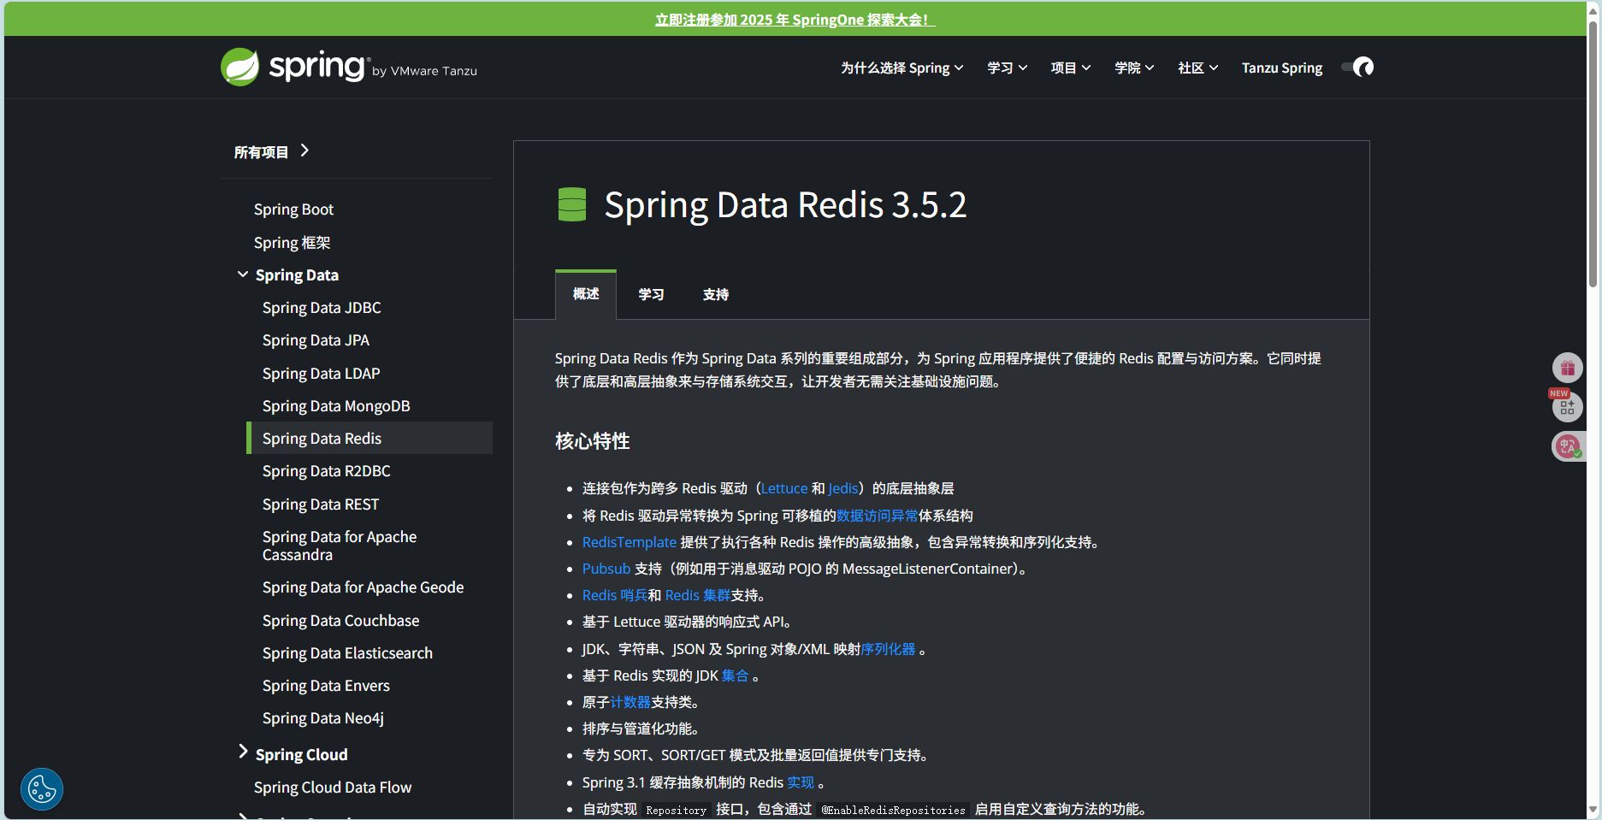Click the translate floating icon
Image resolution: width=1602 pixels, height=820 pixels.
coord(1567,446)
